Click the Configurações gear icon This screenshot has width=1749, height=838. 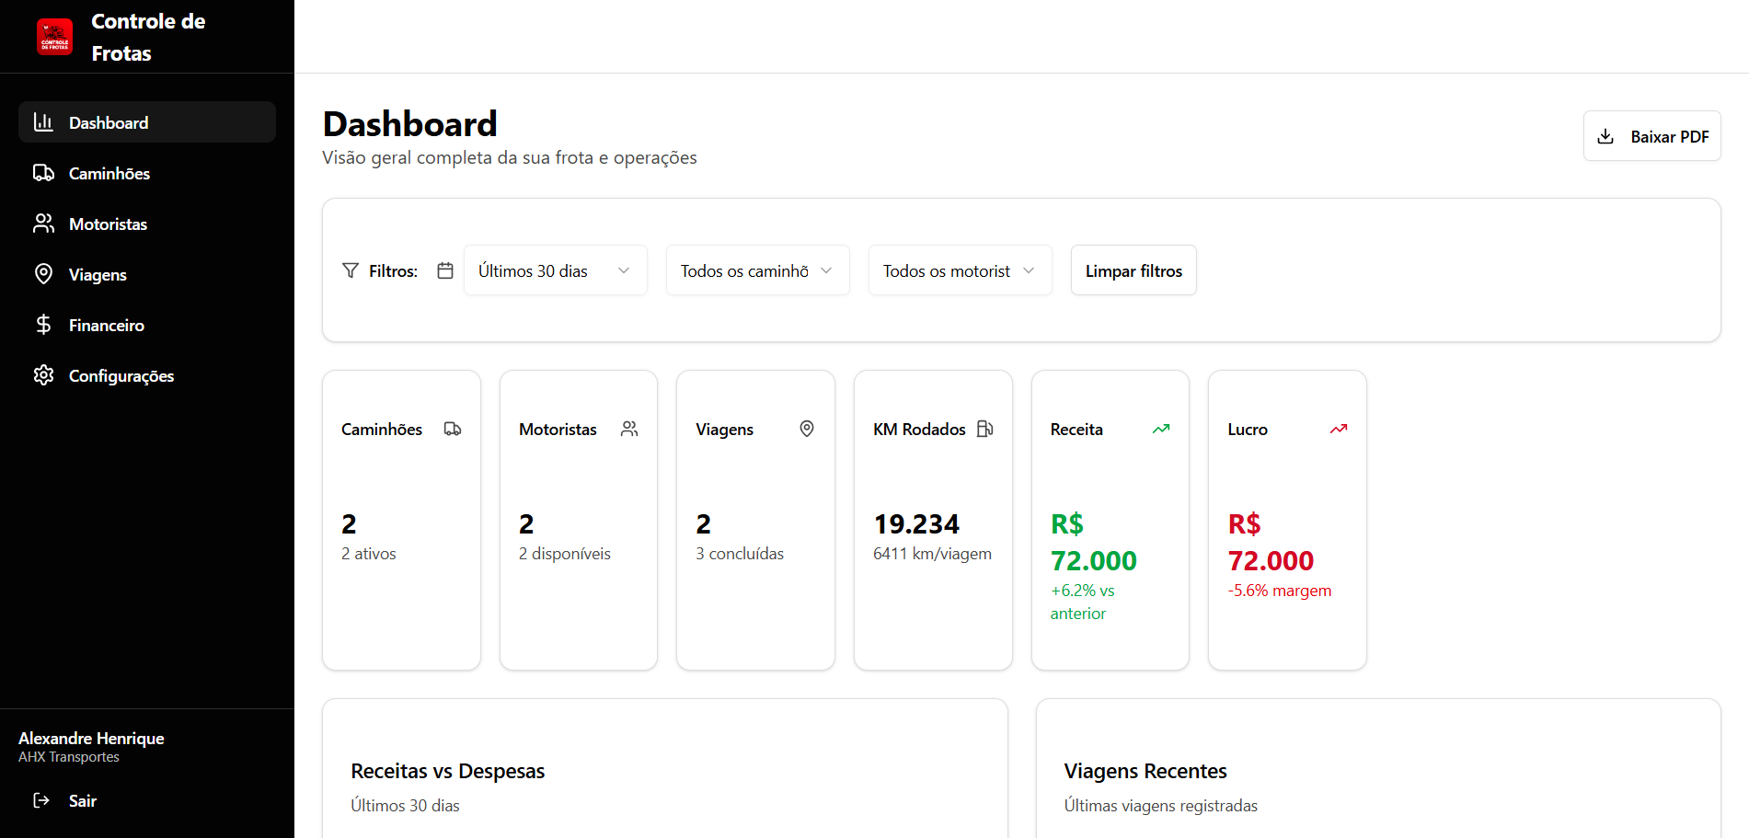(44, 374)
